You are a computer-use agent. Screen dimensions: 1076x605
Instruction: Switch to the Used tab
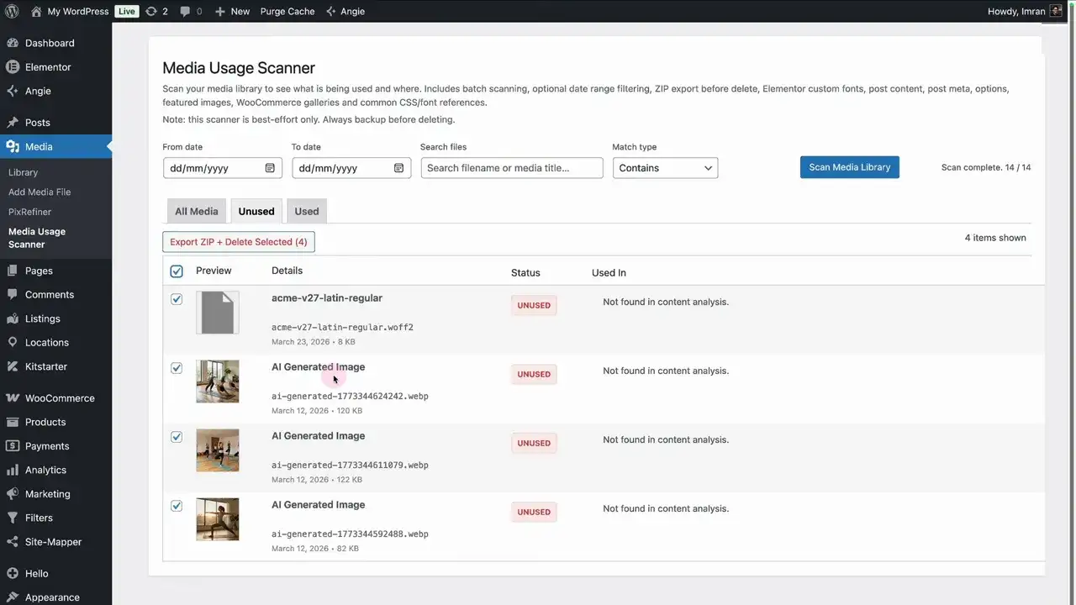(307, 212)
